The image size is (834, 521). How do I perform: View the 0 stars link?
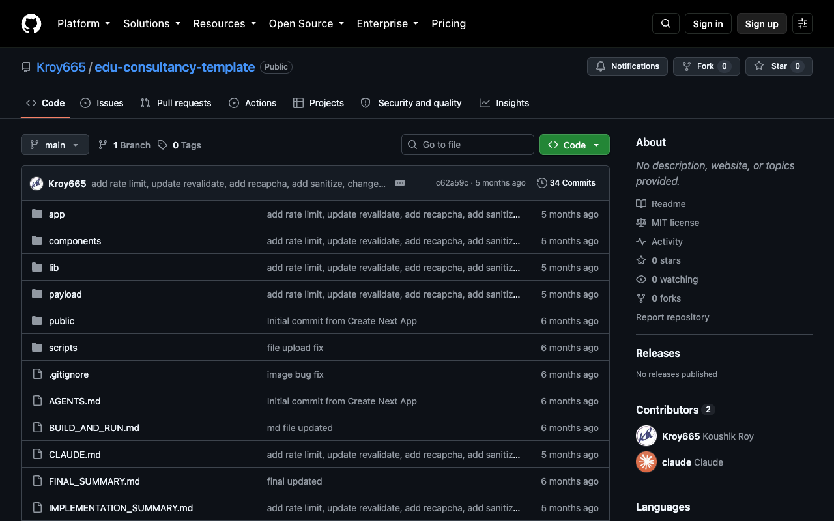tap(659, 260)
